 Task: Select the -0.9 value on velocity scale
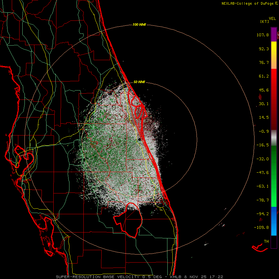coord(264,131)
